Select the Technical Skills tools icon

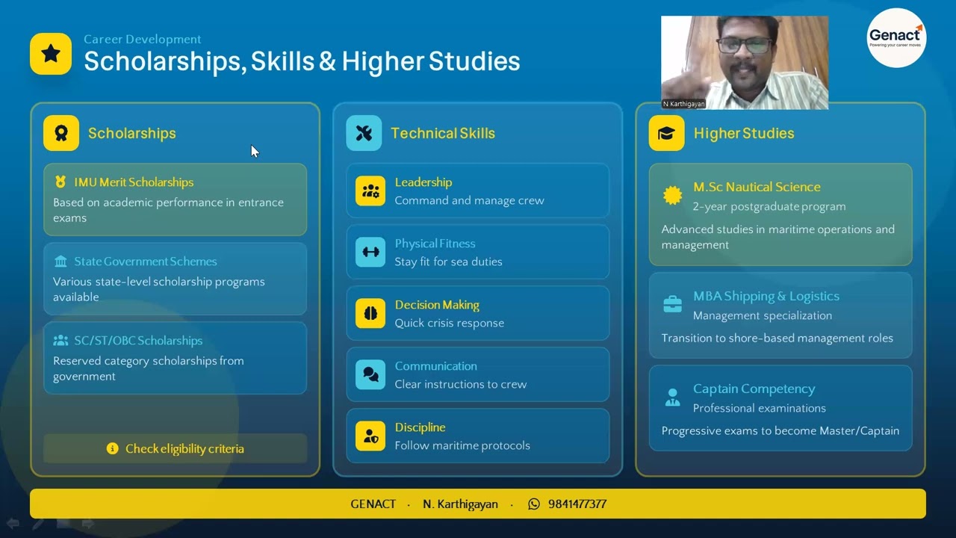(364, 133)
